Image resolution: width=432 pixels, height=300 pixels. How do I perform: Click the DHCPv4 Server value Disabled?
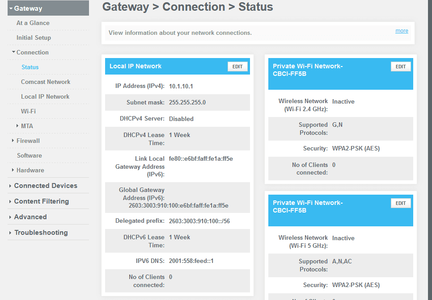181,119
